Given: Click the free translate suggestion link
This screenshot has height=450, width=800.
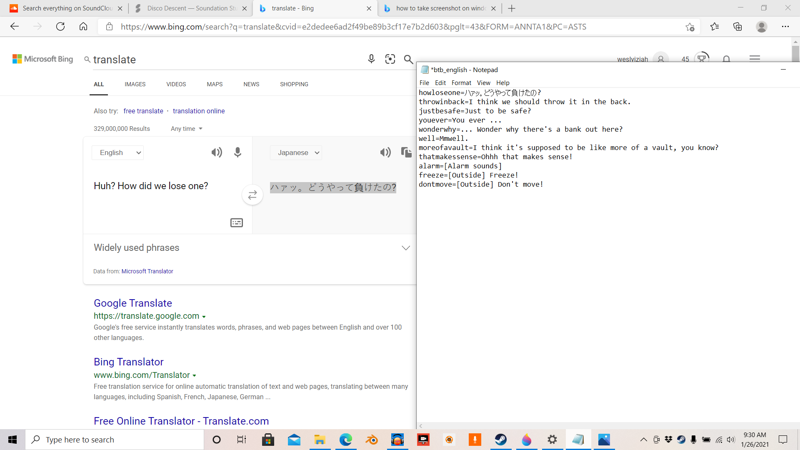Looking at the screenshot, I should (x=143, y=111).
